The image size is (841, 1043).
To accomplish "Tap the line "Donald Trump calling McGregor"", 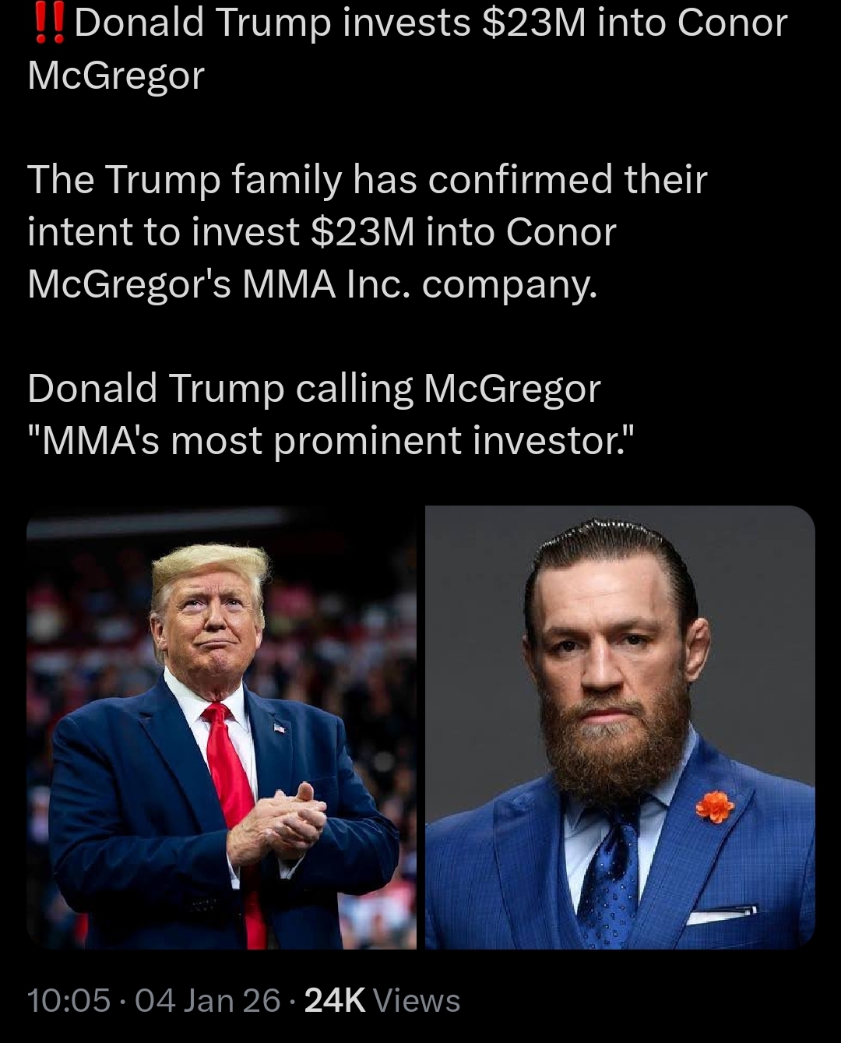I will [x=314, y=388].
